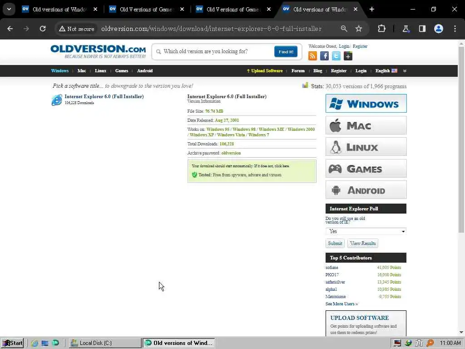Open contributor sofiane profile
The height and width of the screenshot is (349, 465).
coord(332,268)
